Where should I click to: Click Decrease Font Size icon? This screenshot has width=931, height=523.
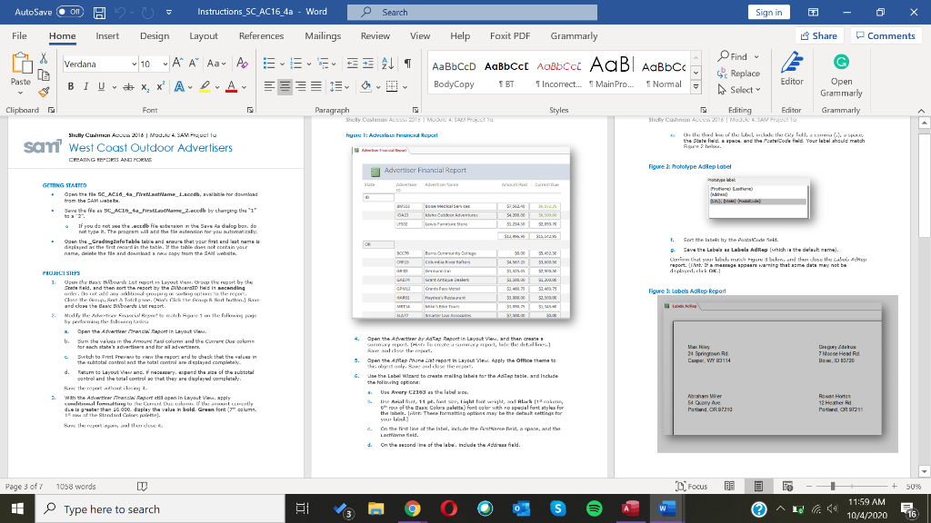pyautogui.click(x=194, y=63)
